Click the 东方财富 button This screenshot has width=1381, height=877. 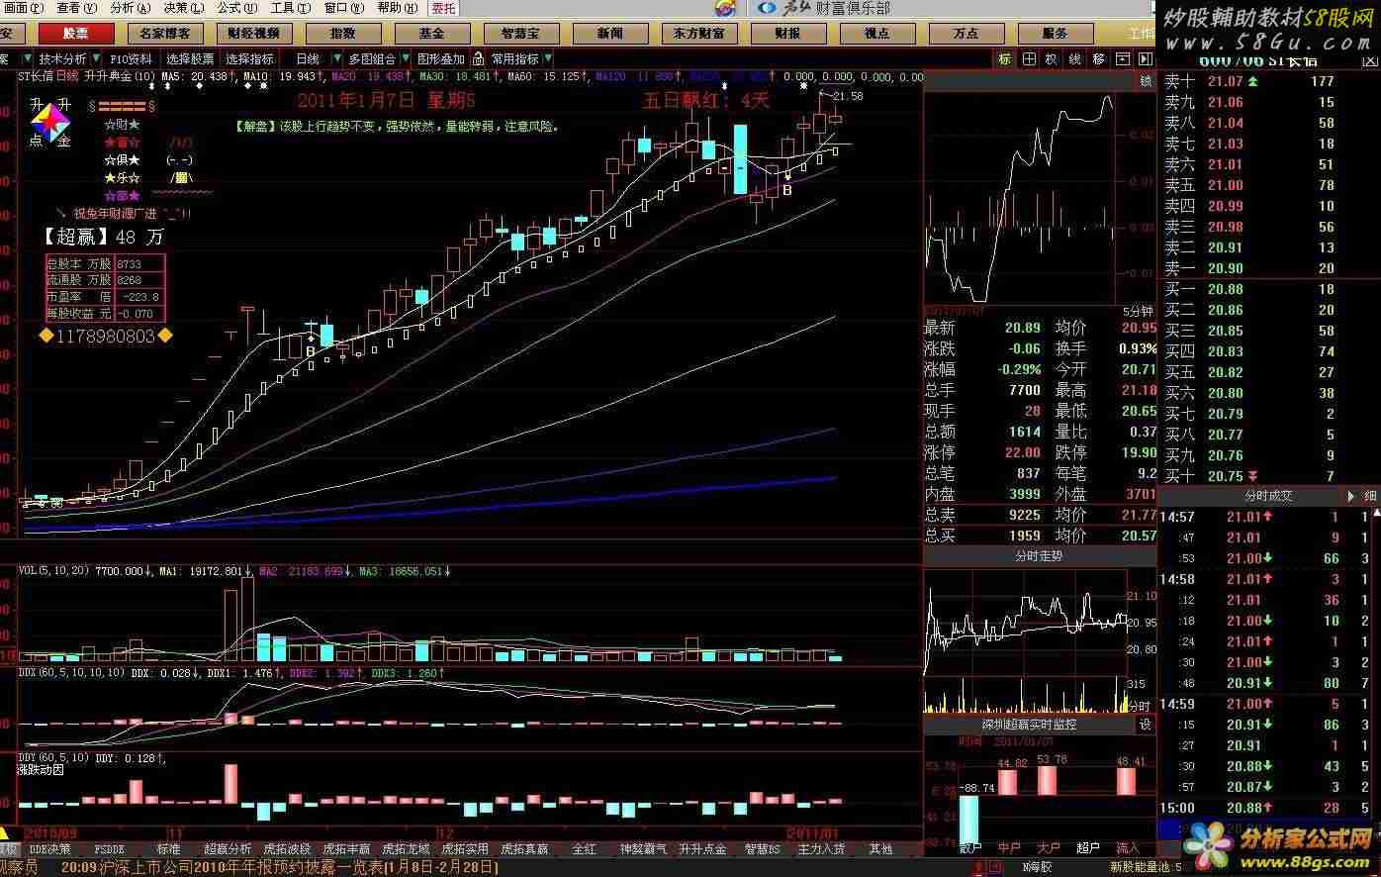click(699, 33)
